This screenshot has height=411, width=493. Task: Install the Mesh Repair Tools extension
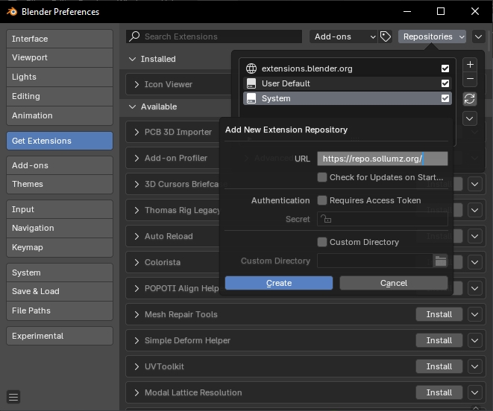[439, 314]
